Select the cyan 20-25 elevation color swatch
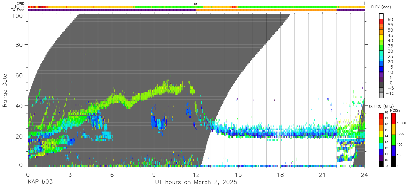Screen dimensions: 410x189 (x=381, y=59)
